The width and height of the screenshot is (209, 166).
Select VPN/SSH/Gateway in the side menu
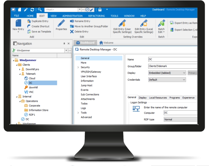[x=91, y=72]
